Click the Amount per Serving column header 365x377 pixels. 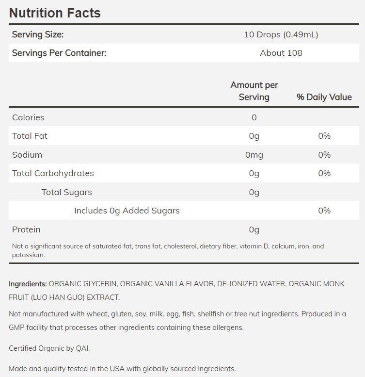click(254, 91)
